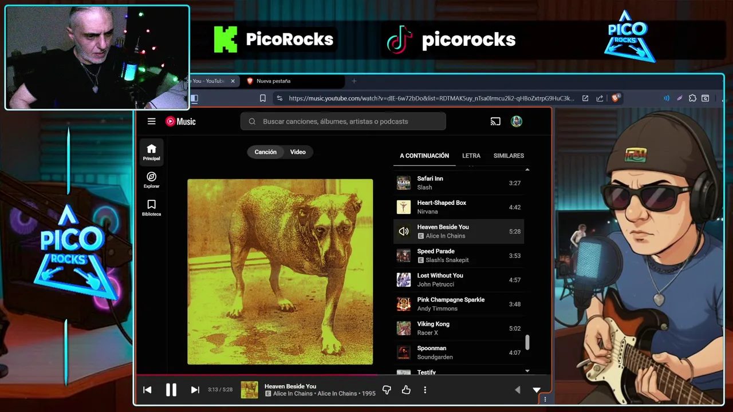Viewport: 733px width, 412px height.
Task: Close the YouTube browser tab
Action: point(232,81)
